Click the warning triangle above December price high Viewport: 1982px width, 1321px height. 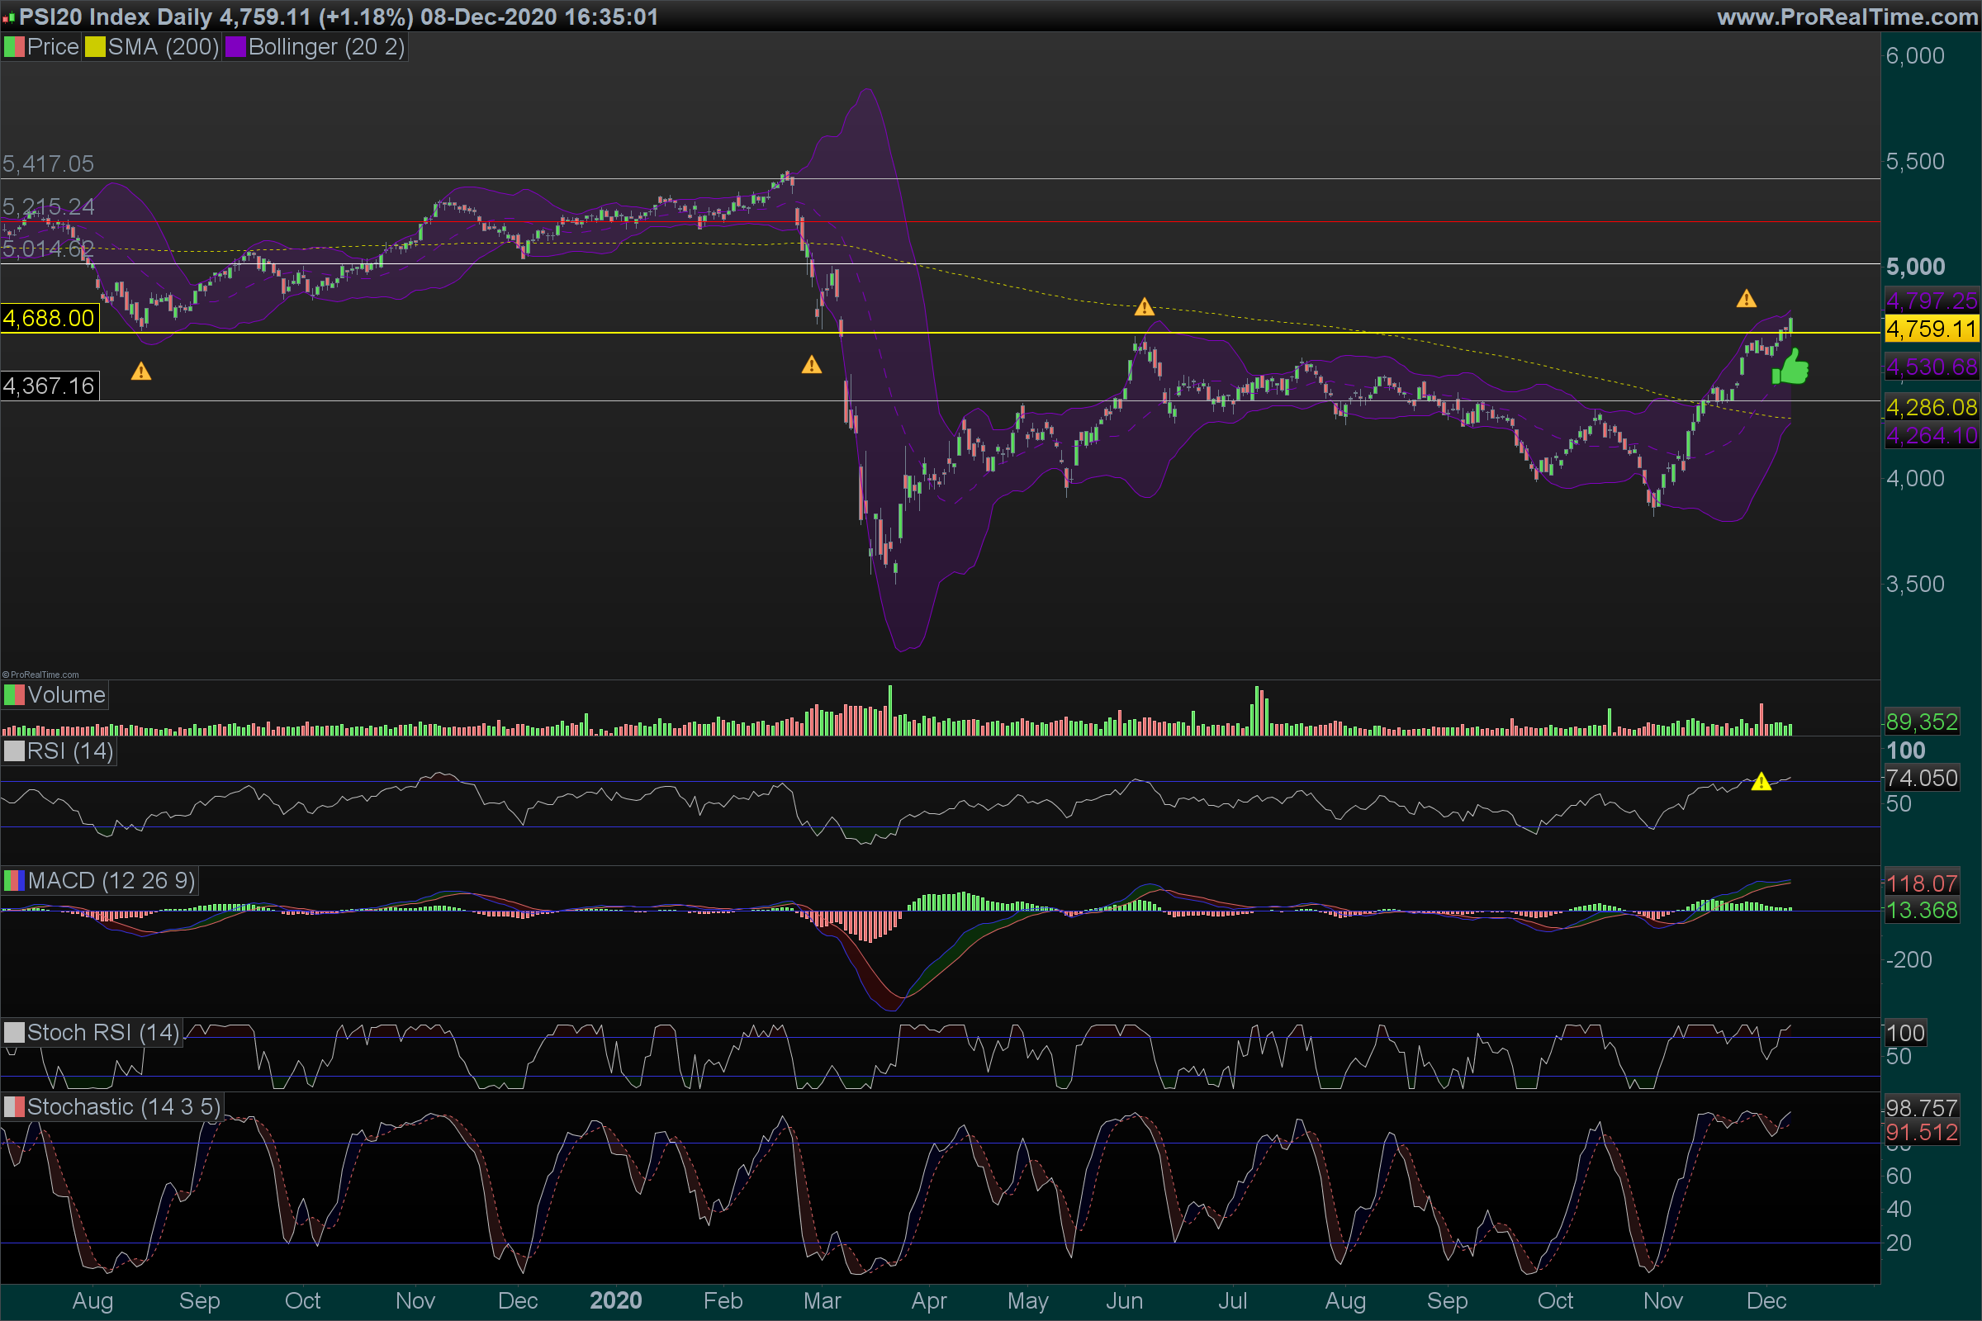(1746, 298)
